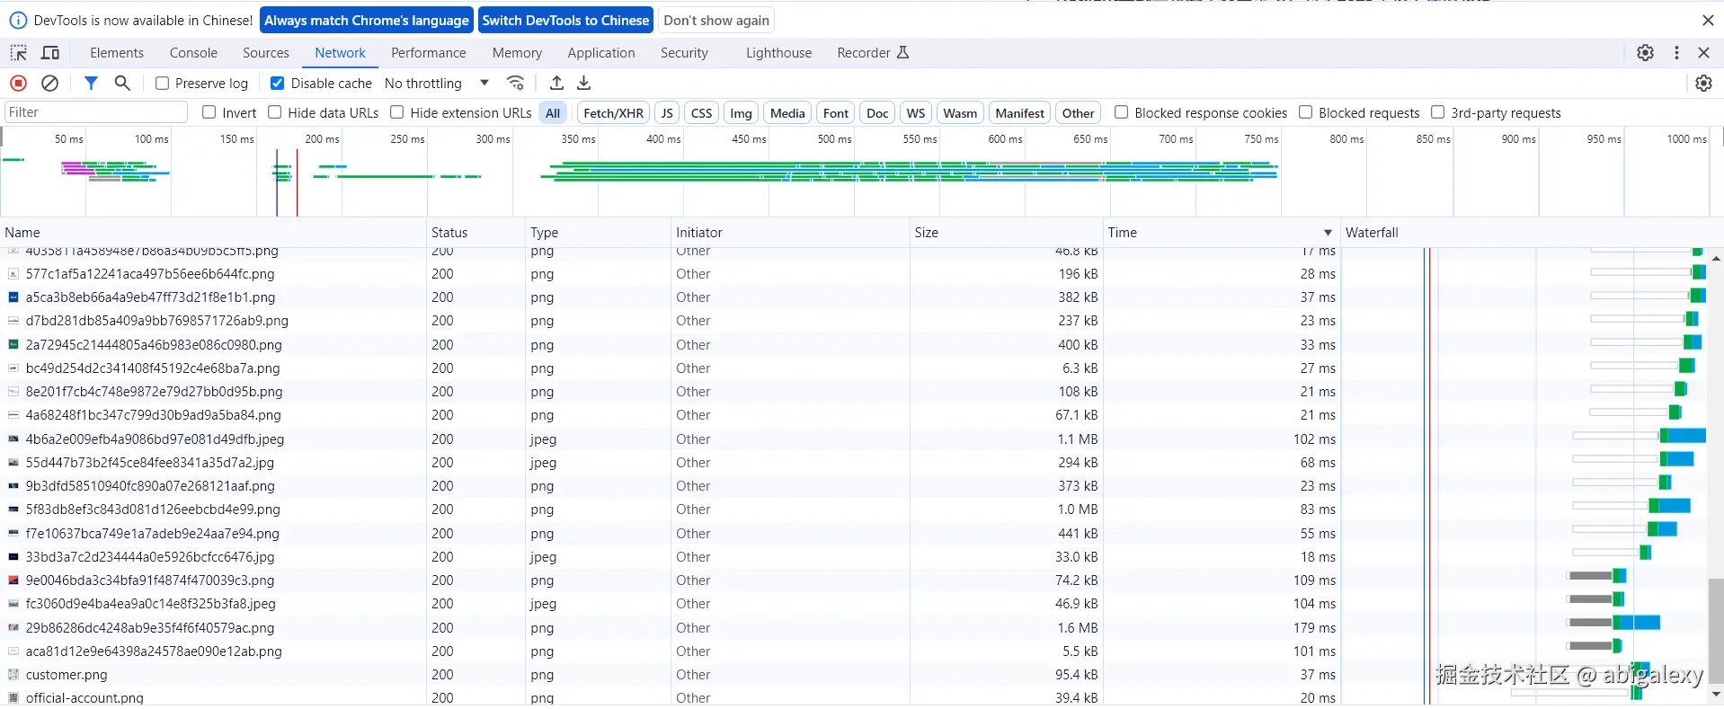Filter requests by Font type

[836, 112]
